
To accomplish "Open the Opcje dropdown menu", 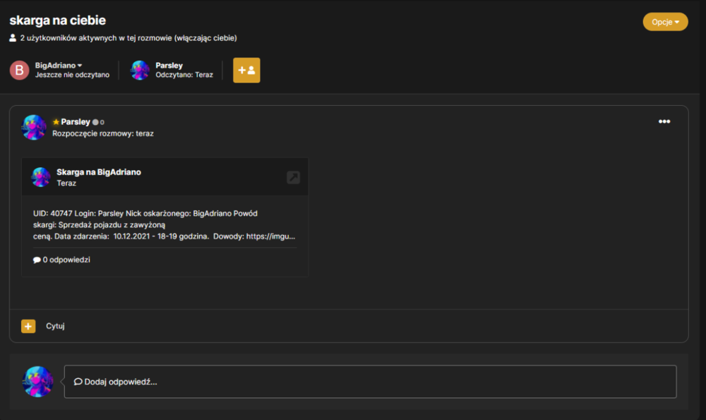I will [x=665, y=22].
